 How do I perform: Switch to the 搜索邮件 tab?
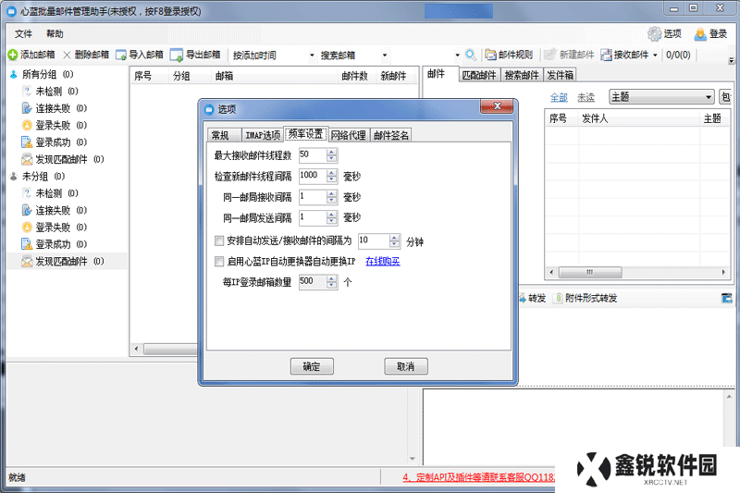[x=522, y=76]
